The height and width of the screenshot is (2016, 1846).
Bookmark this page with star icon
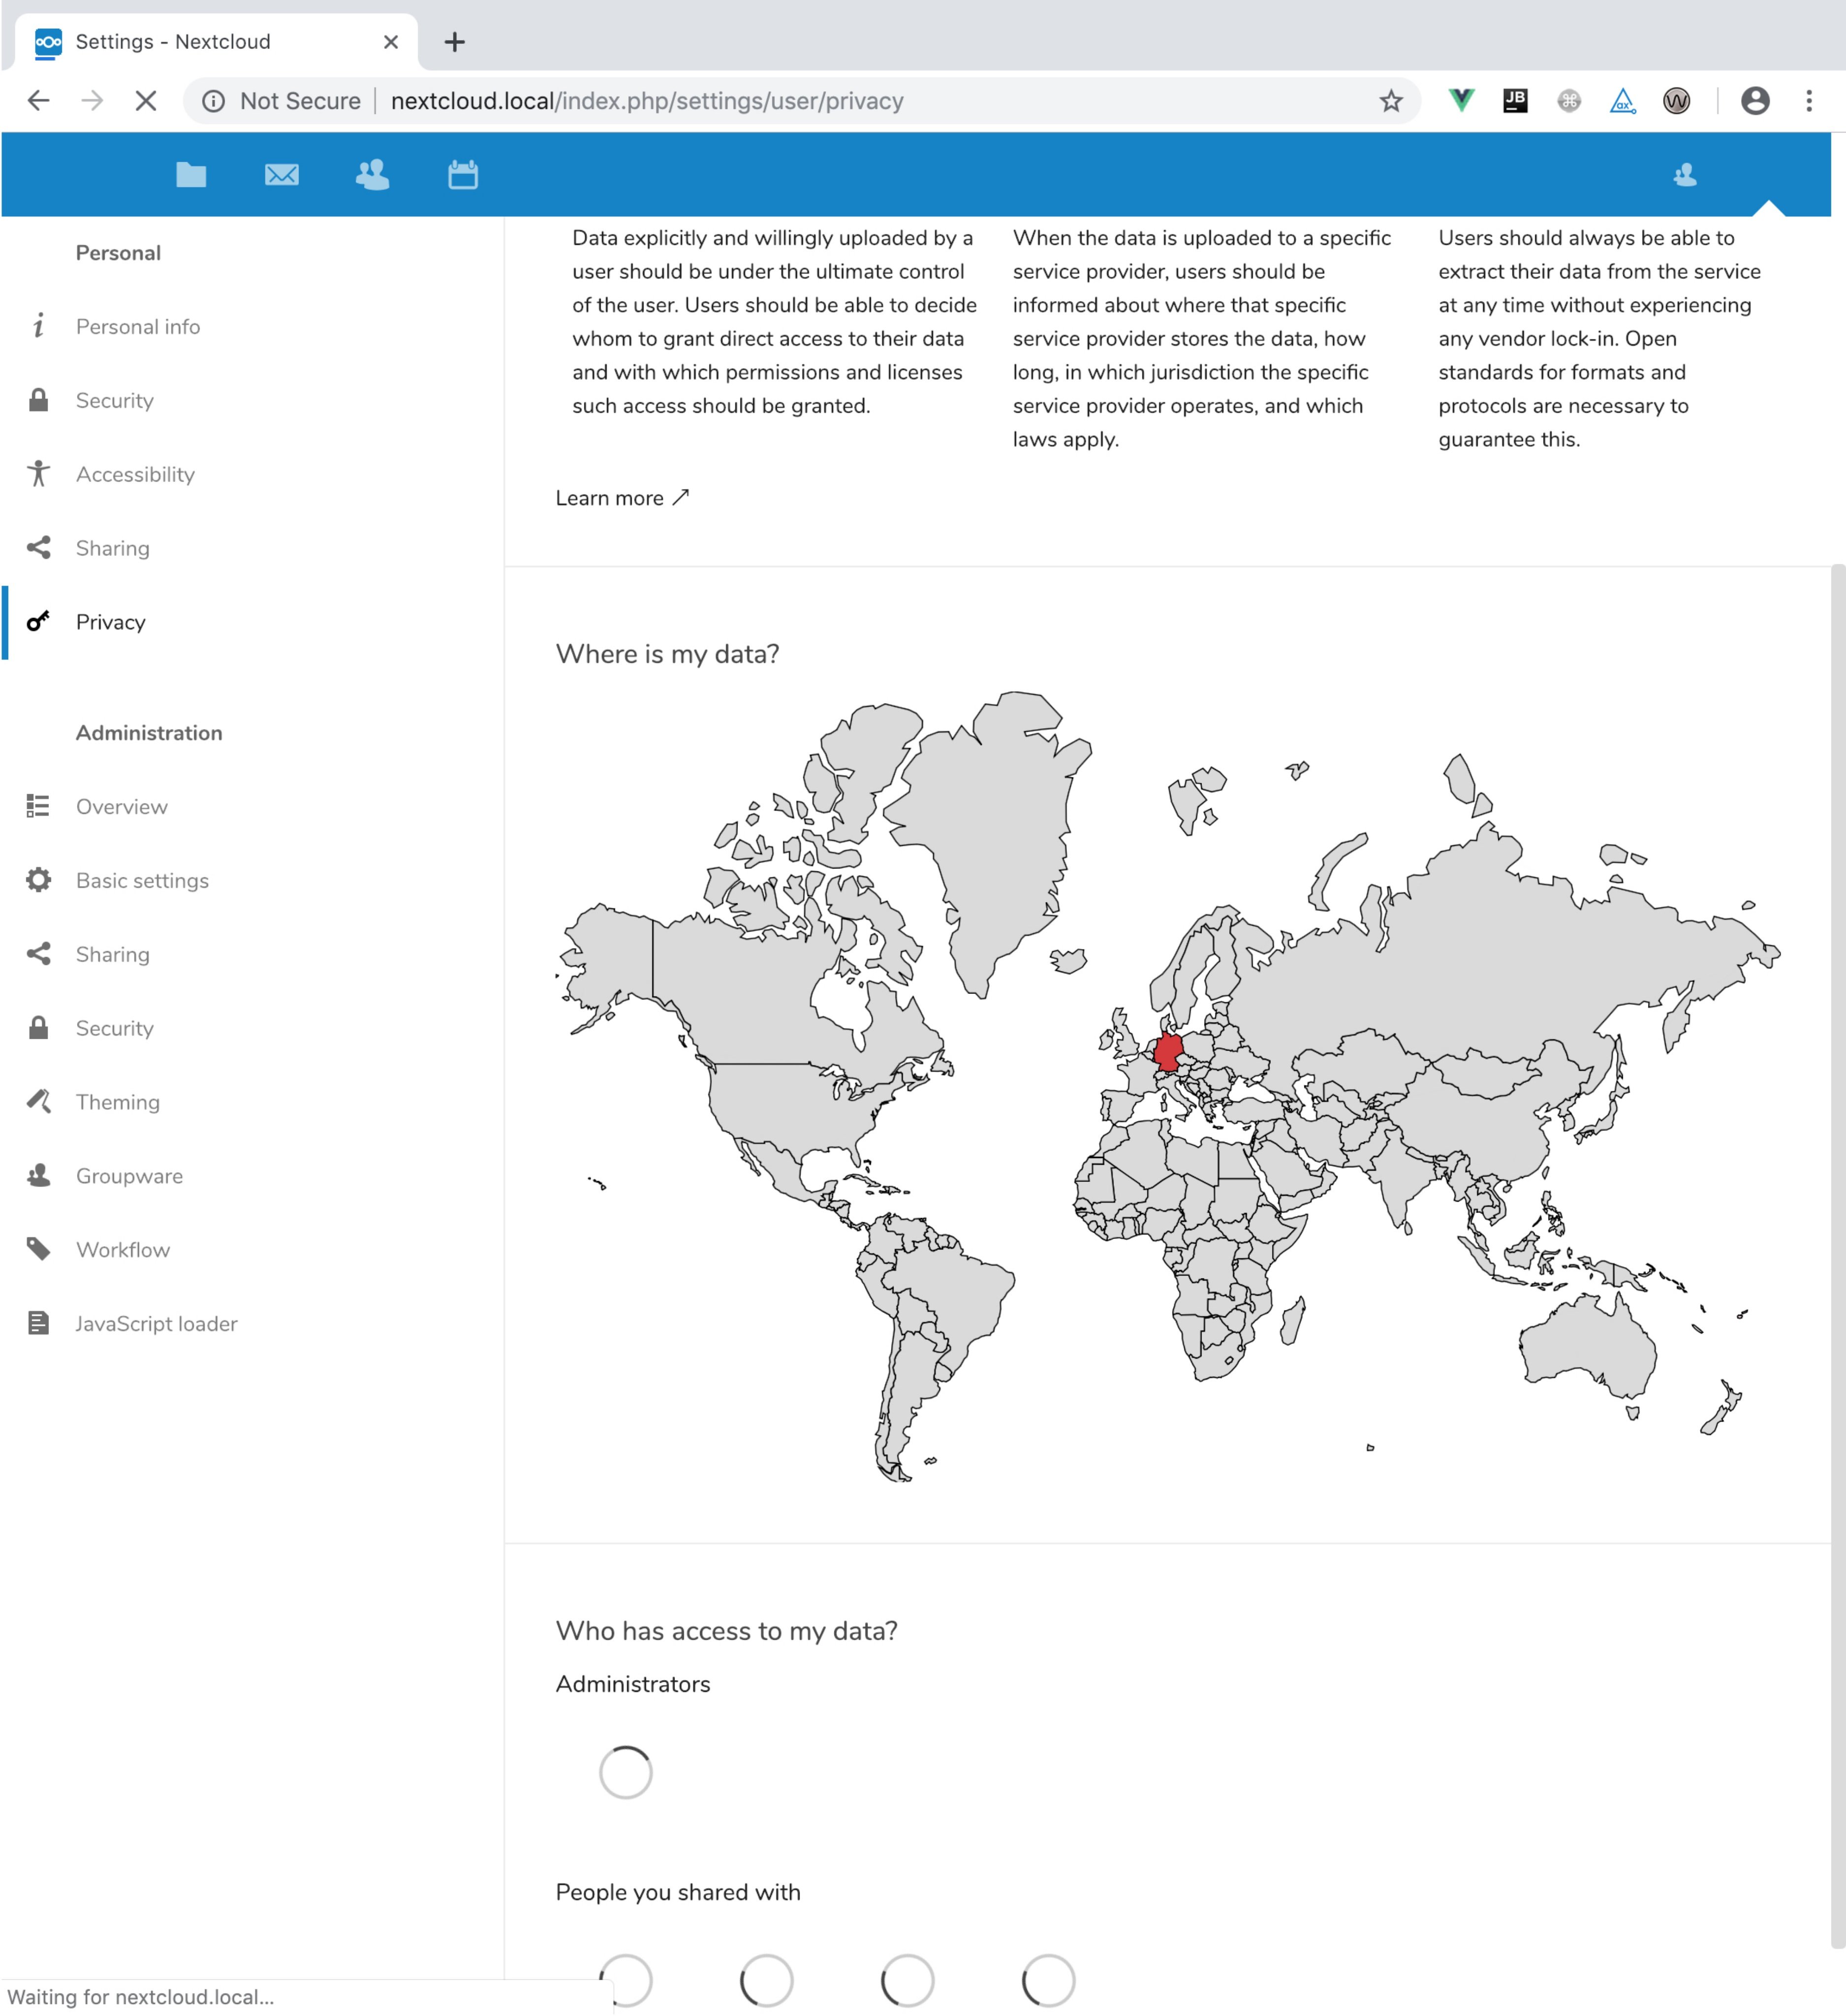tap(1390, 101)
